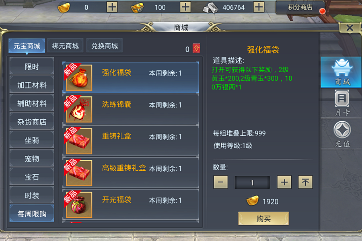Viewport: 362px width, 241px height.
Task: Open the 充值 recharge icon
Action: [x=342, y=134]
